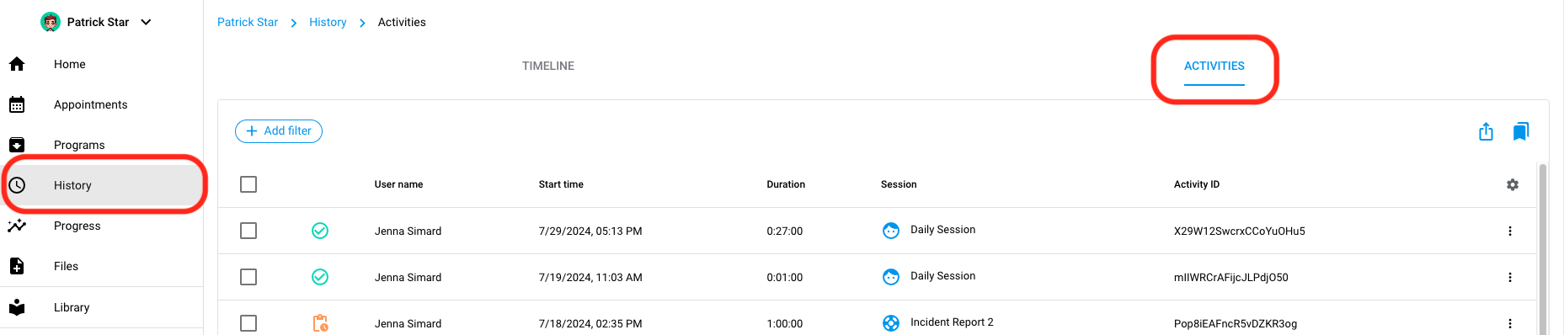Check the 7/29/2024 activity row checkbox
The height and width of the screenshot is (335, 1564).
click(248, 231)
